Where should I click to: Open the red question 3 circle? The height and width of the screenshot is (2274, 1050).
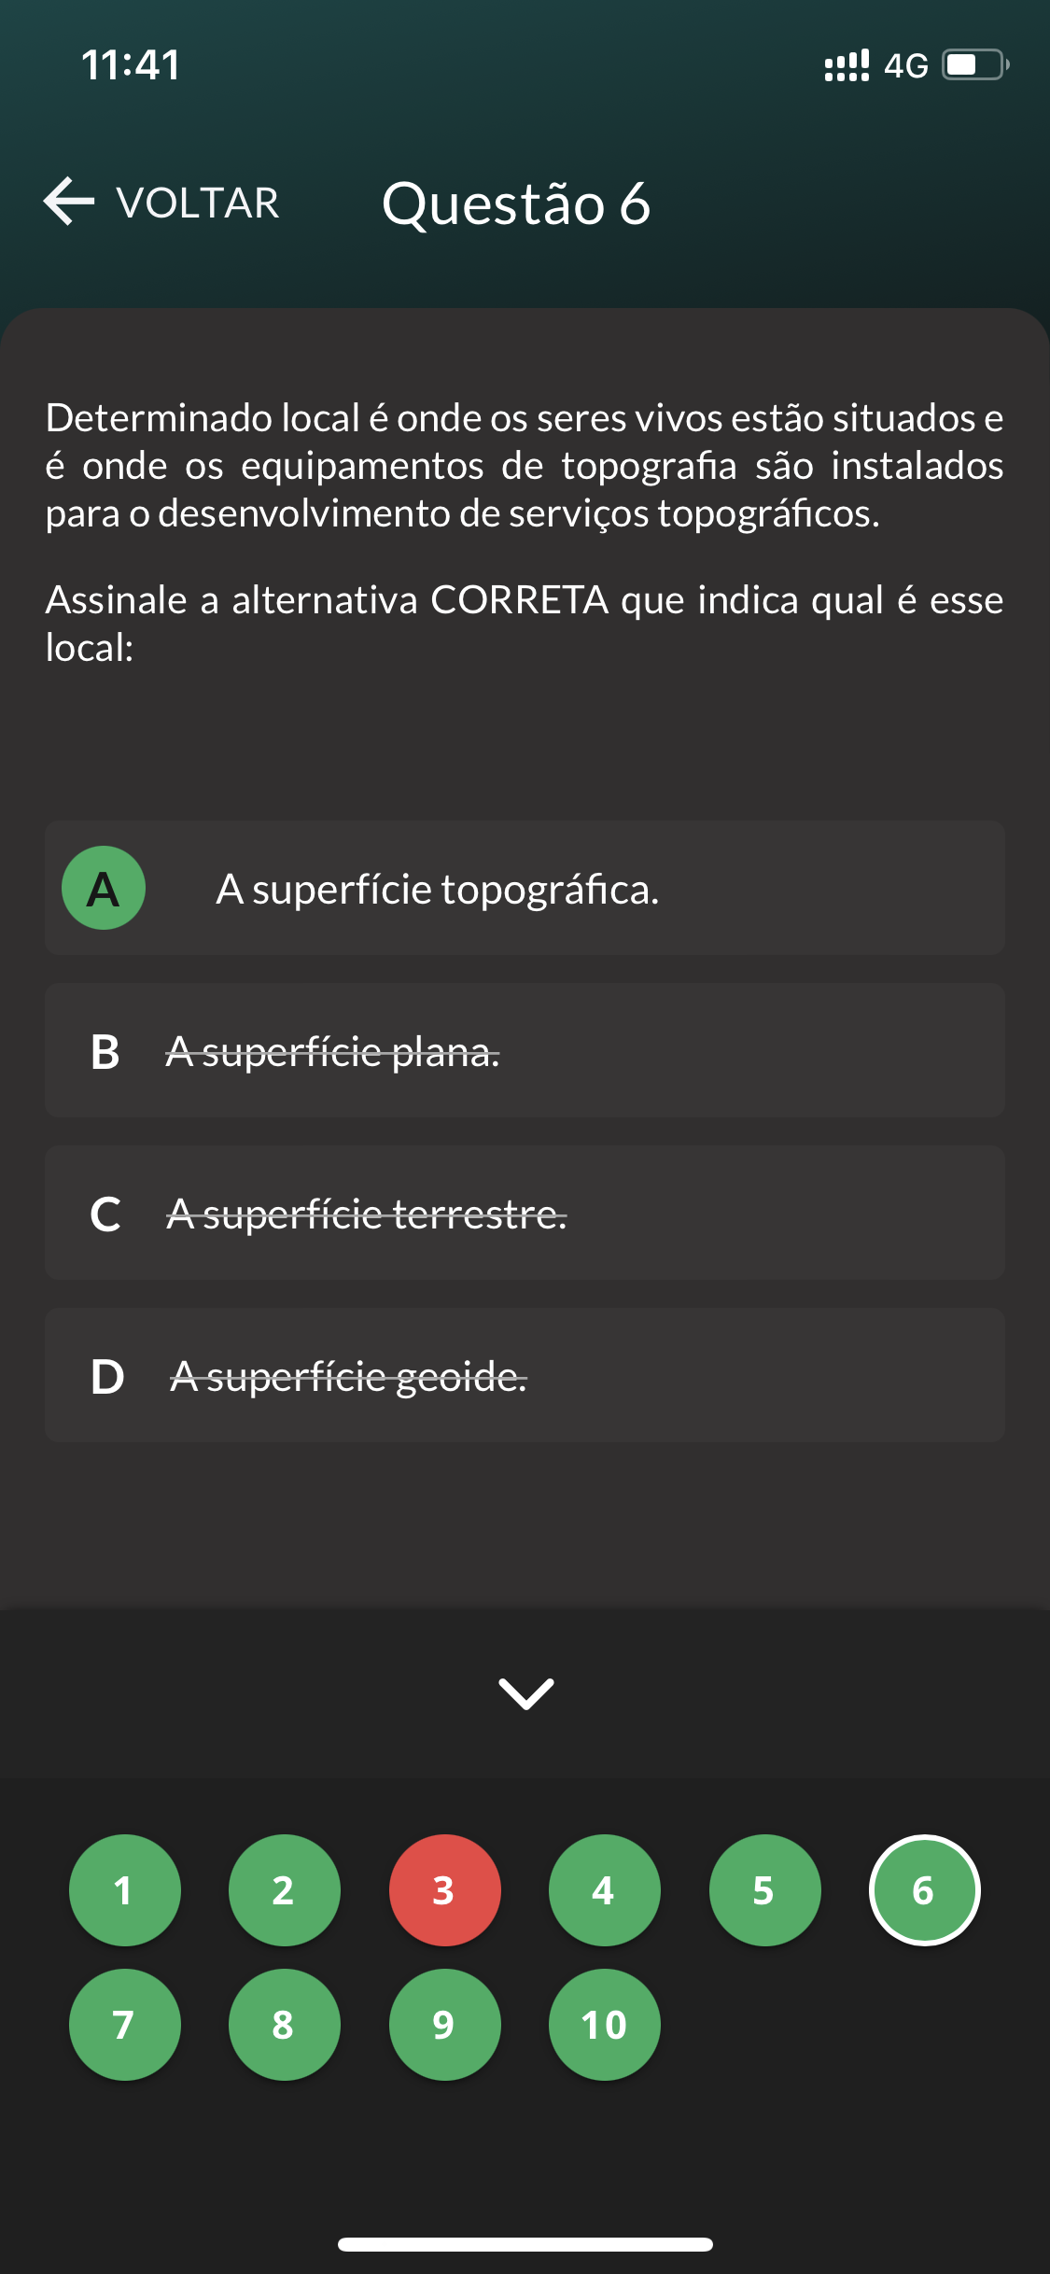[444, 1890]
